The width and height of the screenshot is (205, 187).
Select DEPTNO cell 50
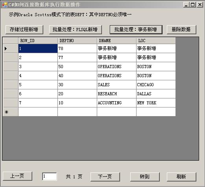[x=77, y=67]
